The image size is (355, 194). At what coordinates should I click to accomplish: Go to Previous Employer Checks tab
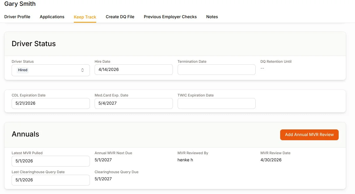pyautogui.click(x=170, y=17)
